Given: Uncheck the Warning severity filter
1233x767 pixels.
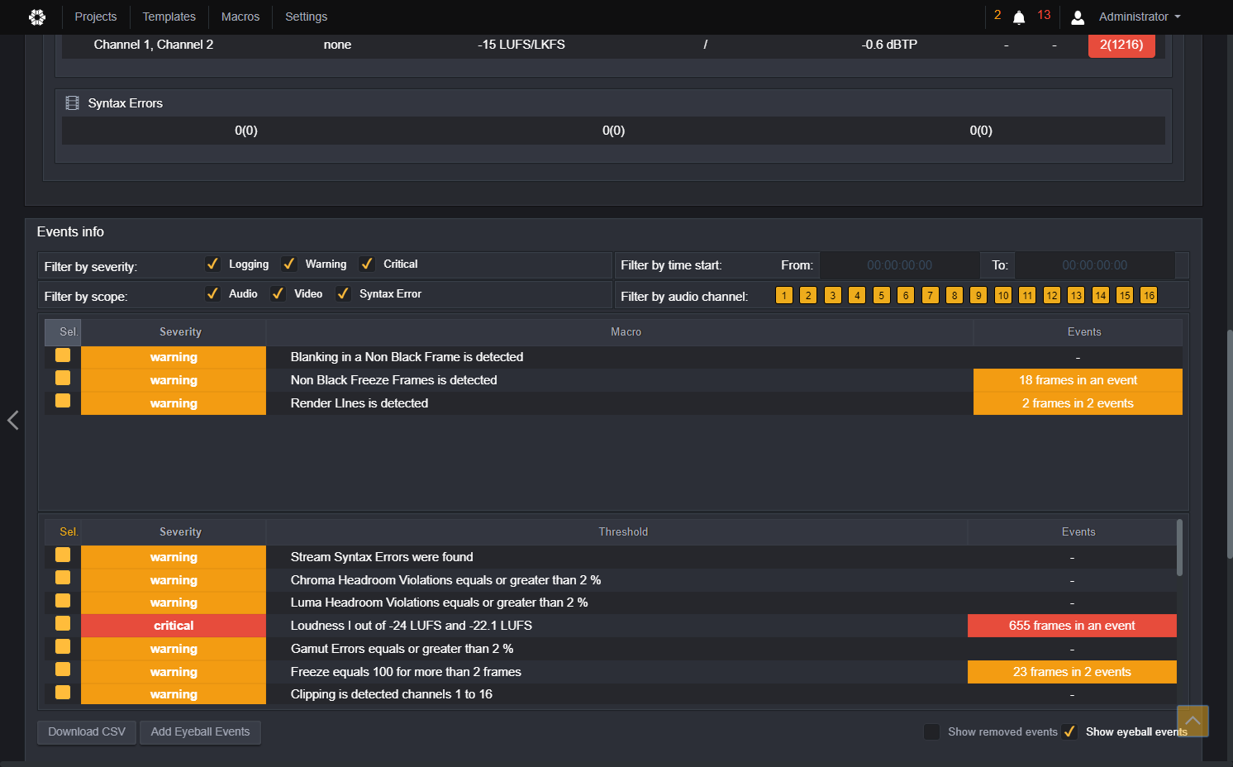Looking at the screenshot, I should point(289,264).
